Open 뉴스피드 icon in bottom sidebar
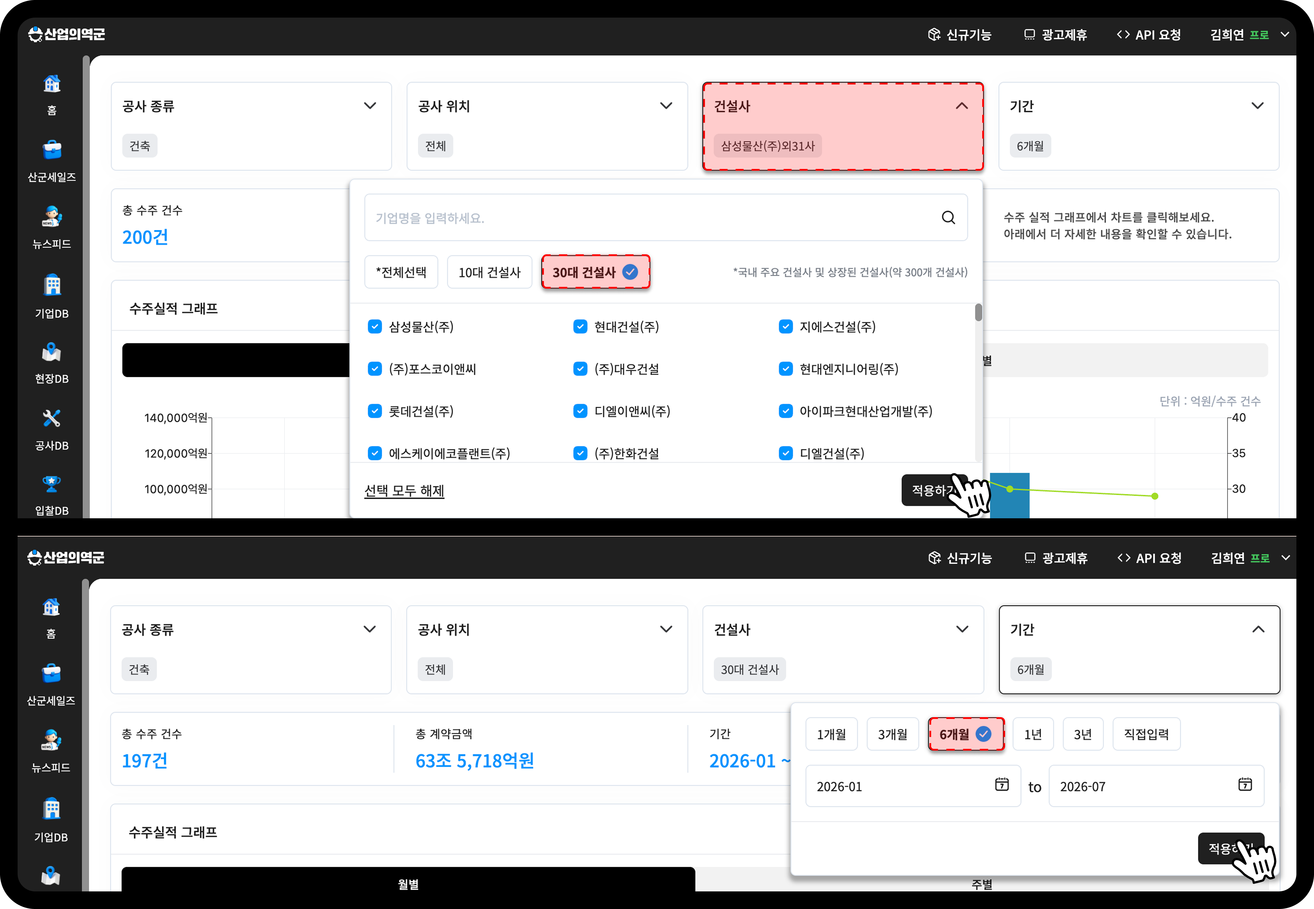Image resolution: width=1314 pixels, height=909 pixels. 51,740
